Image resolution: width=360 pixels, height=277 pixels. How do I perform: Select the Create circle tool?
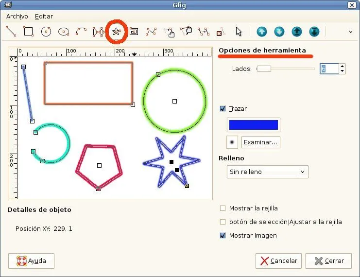46,32
